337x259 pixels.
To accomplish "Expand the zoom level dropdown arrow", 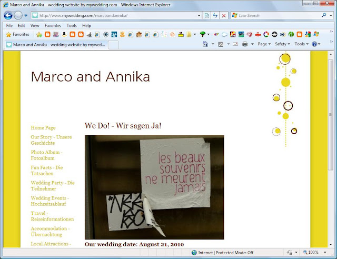I will pyautogui.click(x=325, y=252).
